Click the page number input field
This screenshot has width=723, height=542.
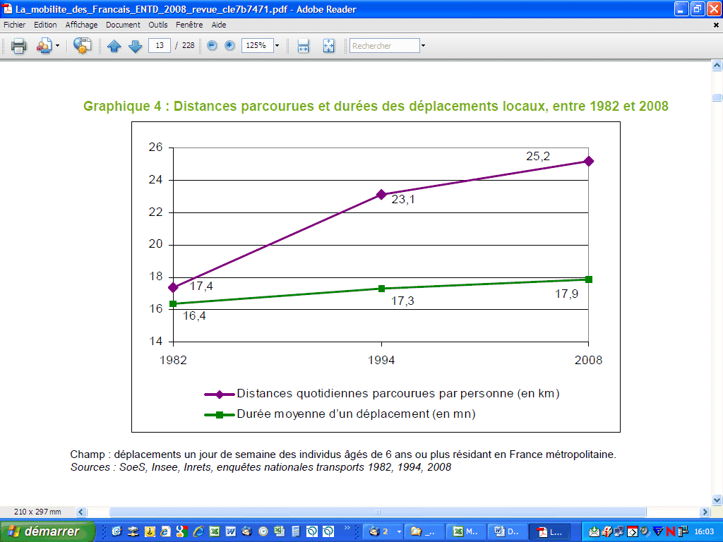coord(160,46)
